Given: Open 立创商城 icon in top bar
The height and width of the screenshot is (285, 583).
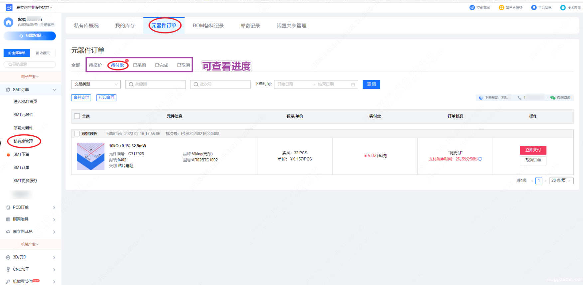Looking at the screenshot, I should pyautogui.click(x=472, y=8).
